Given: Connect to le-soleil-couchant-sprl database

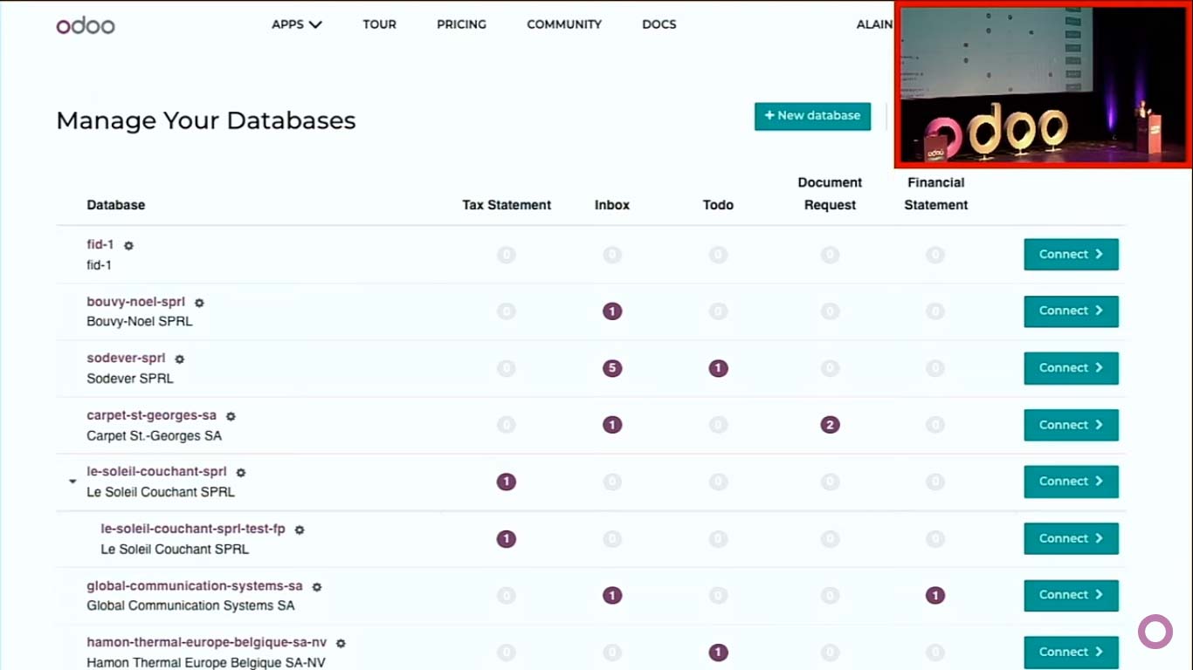Looking at the screenshot, I should (1072, 482).
